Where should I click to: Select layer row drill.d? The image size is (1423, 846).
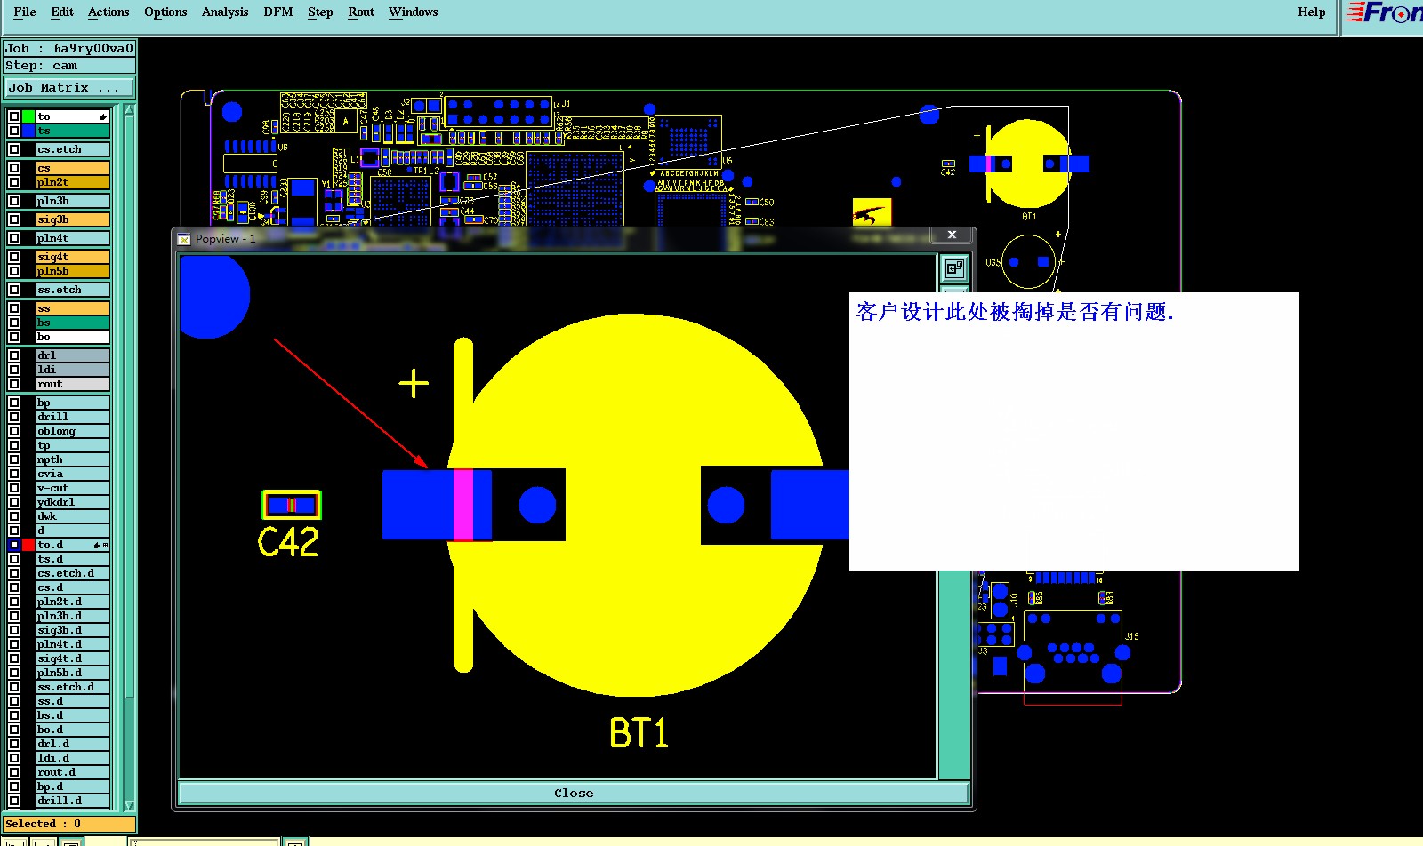[72, 801]
